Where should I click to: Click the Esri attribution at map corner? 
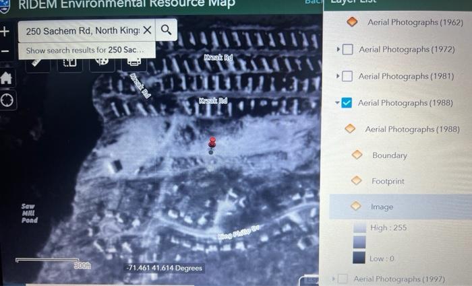pyautogui.click(x=311, y=280)
